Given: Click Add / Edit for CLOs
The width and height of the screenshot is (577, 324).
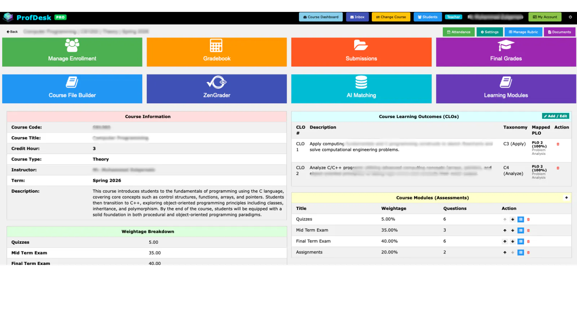Looking at the screenshot, I should (555, 116).
